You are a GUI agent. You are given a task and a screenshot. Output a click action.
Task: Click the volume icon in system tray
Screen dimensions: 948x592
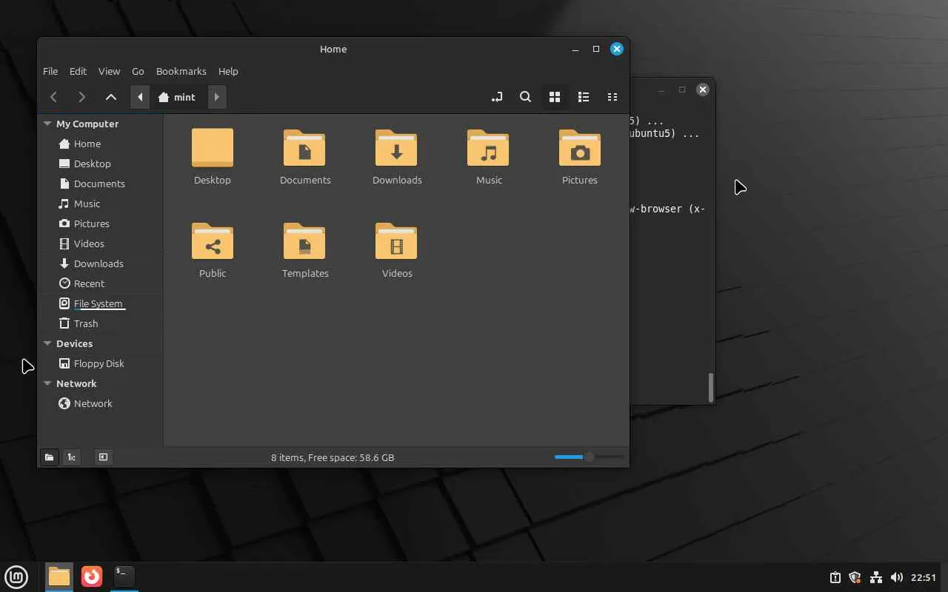pos(896,577)
